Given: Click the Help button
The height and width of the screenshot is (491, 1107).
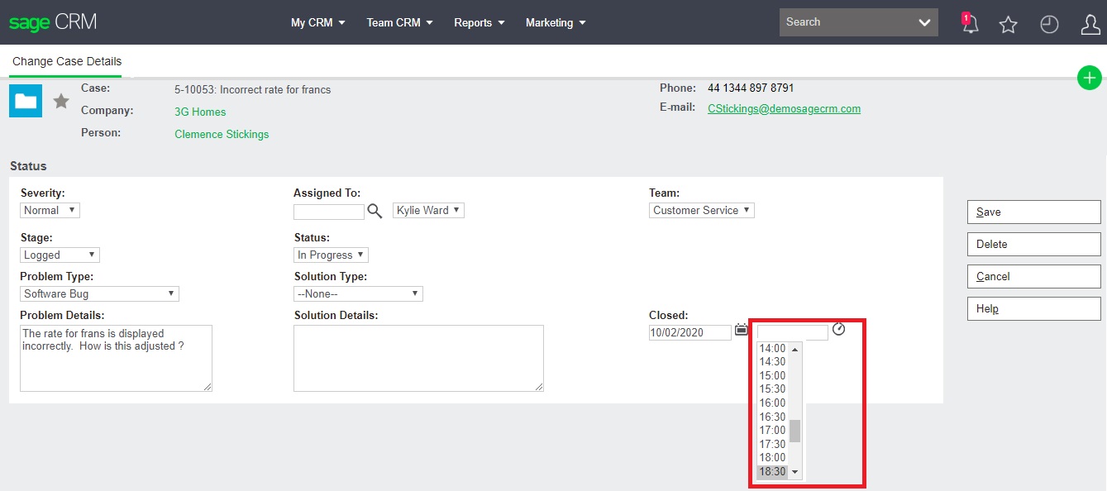Looking at the screenshot, I should click(1033, 308).
